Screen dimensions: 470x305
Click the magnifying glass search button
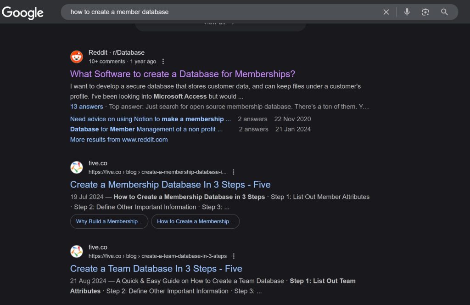444,12
